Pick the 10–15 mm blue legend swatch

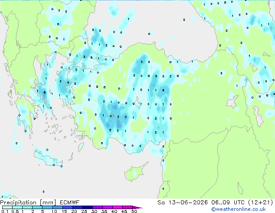click(58, 207)
